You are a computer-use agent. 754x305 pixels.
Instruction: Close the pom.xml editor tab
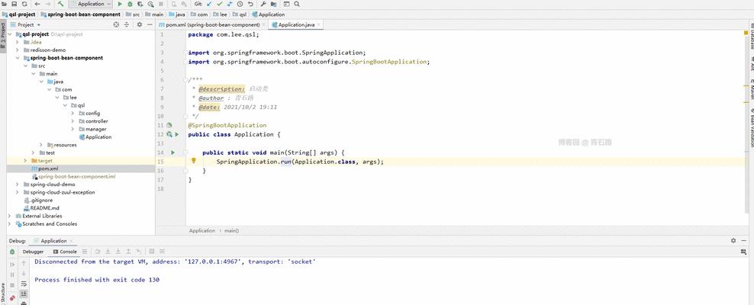pyautogui.click(x=264, y=24)
